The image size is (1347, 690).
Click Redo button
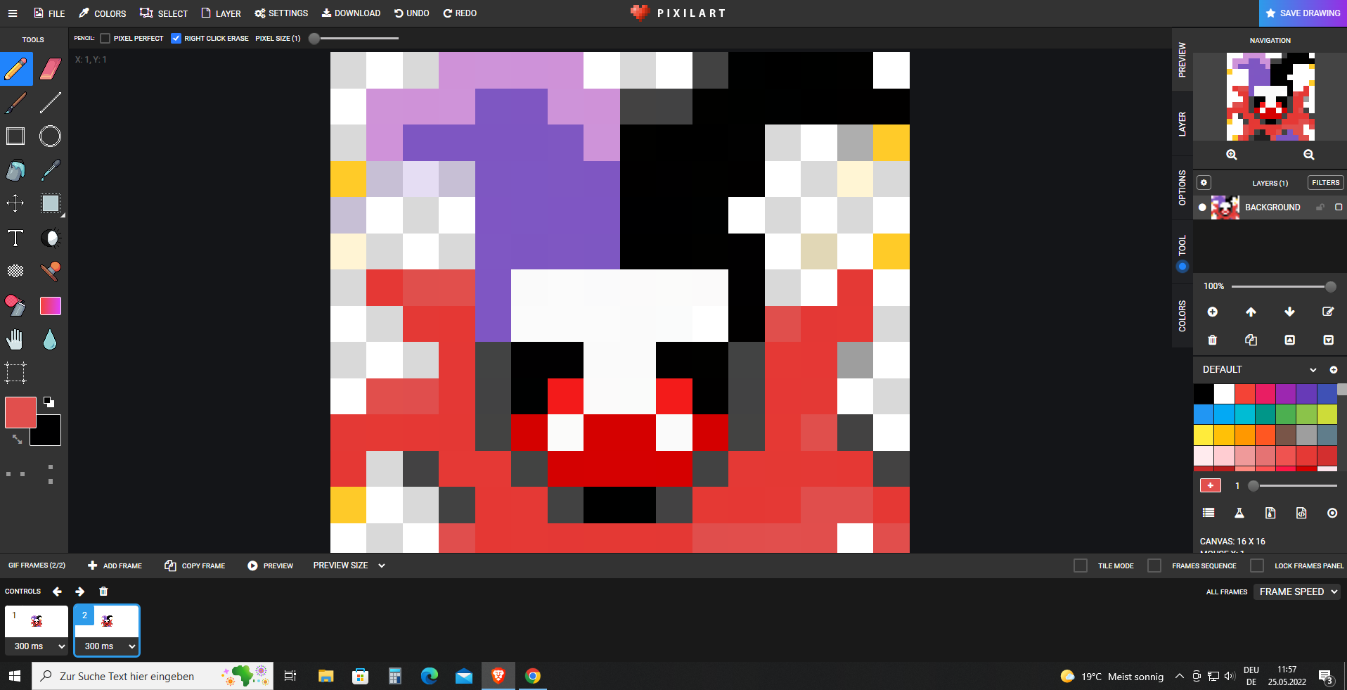[460, 13]
